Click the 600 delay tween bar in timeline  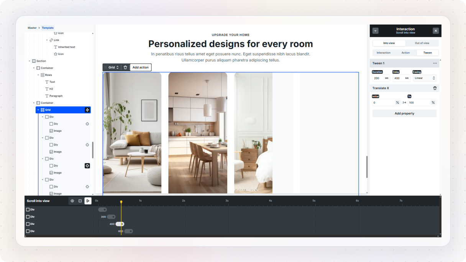[129, 231]
